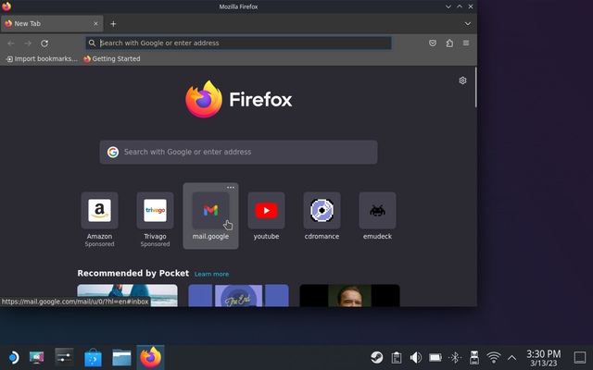Expand the list all tabs dropdown
Viewport: 593px width, 370px height.
(x=468, y=23)
